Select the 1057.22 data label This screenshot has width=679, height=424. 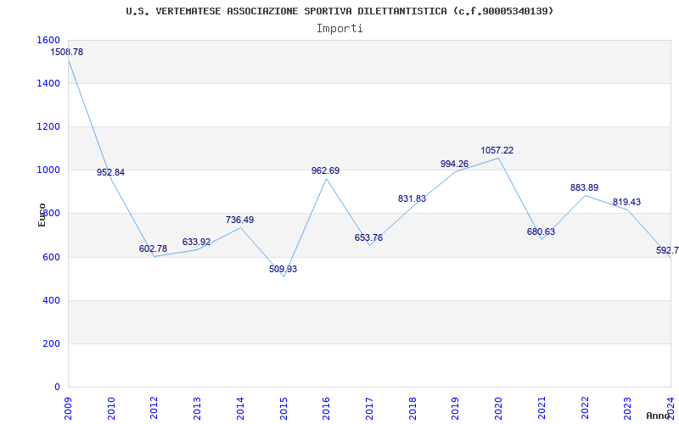point(497,150)
